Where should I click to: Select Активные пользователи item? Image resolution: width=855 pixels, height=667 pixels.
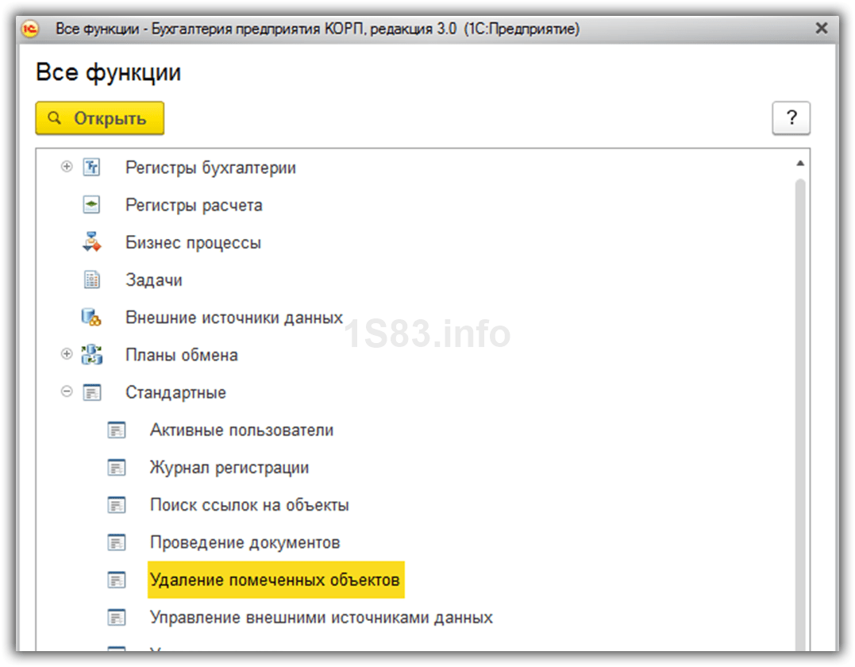(241, 430)
